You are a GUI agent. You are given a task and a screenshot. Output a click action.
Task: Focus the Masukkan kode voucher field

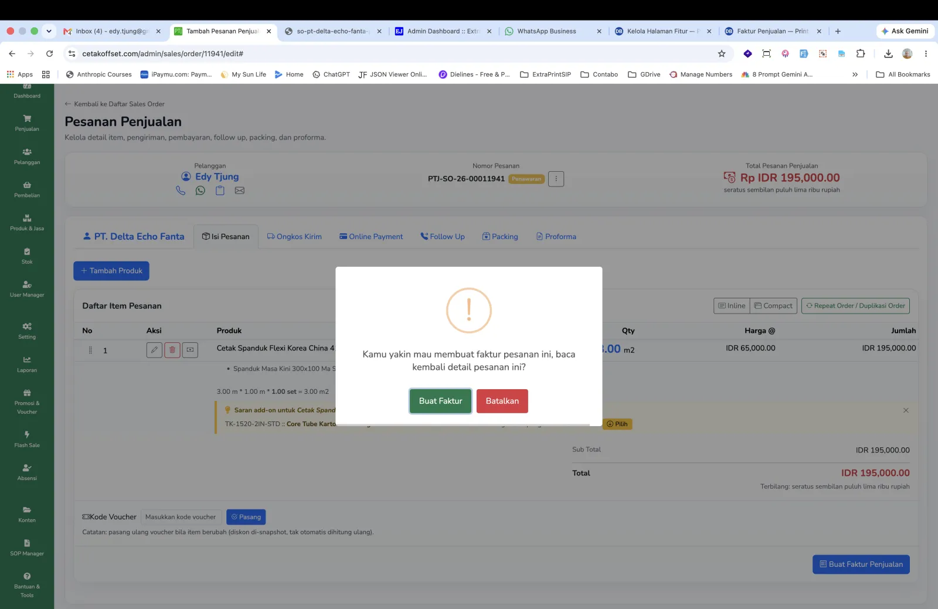181,517
